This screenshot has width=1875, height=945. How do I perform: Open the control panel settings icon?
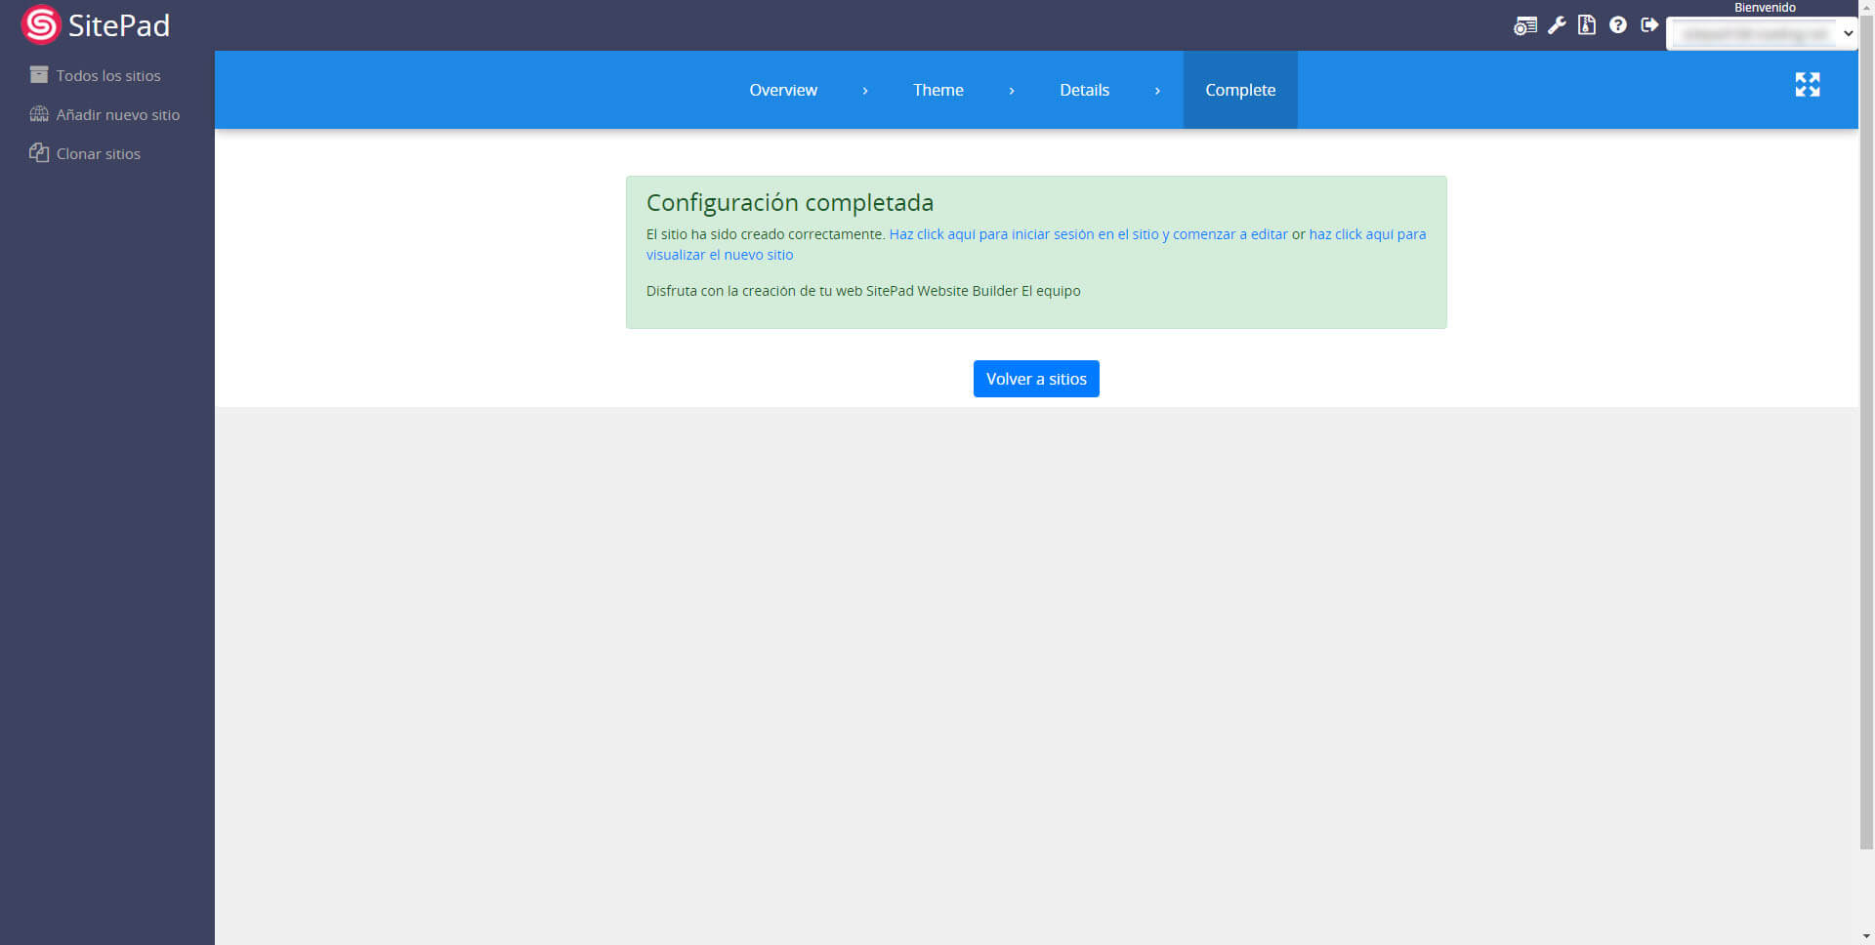1524,25
